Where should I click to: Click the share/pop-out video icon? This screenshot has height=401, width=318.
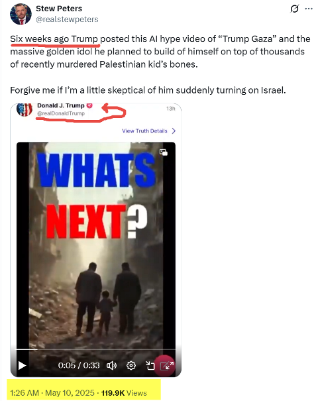pos(150,365)
